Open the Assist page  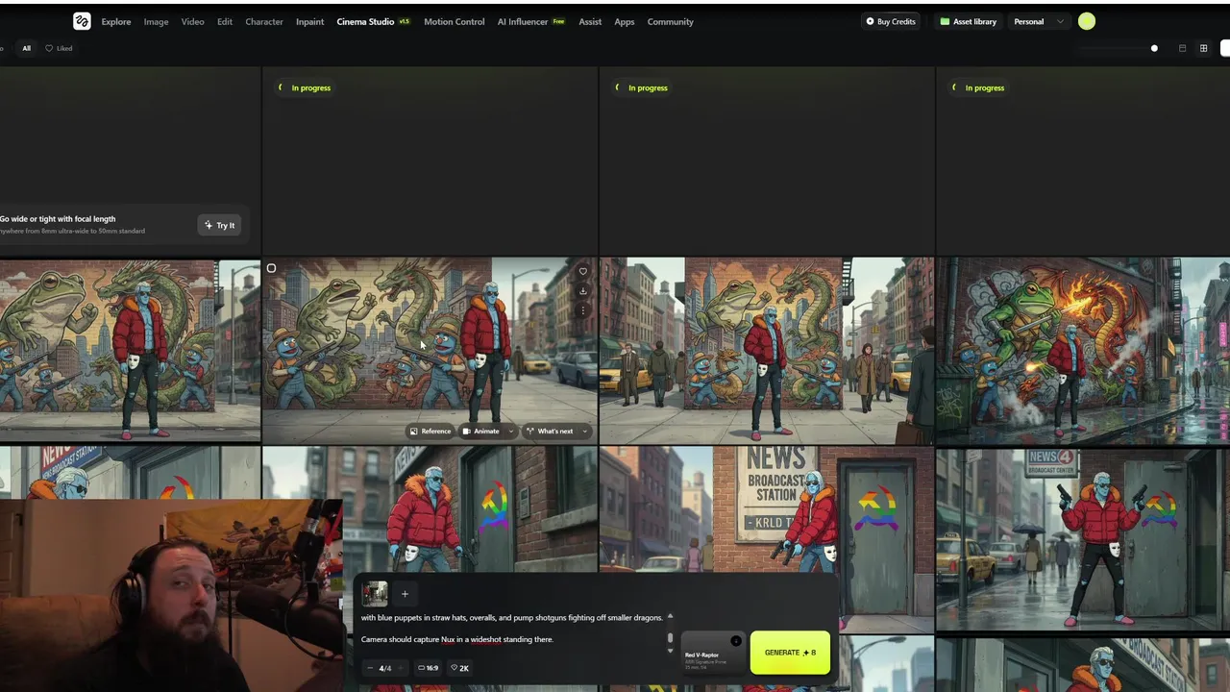(x=590, y=21)
